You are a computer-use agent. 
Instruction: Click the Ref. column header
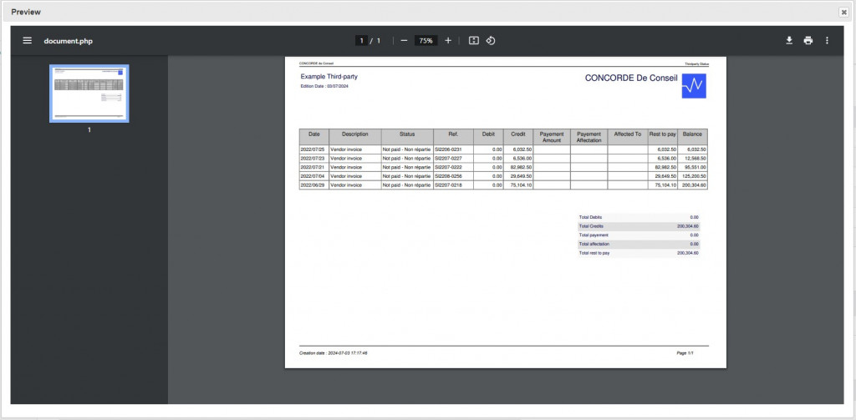pyautogui.click(x=453, y=137)
